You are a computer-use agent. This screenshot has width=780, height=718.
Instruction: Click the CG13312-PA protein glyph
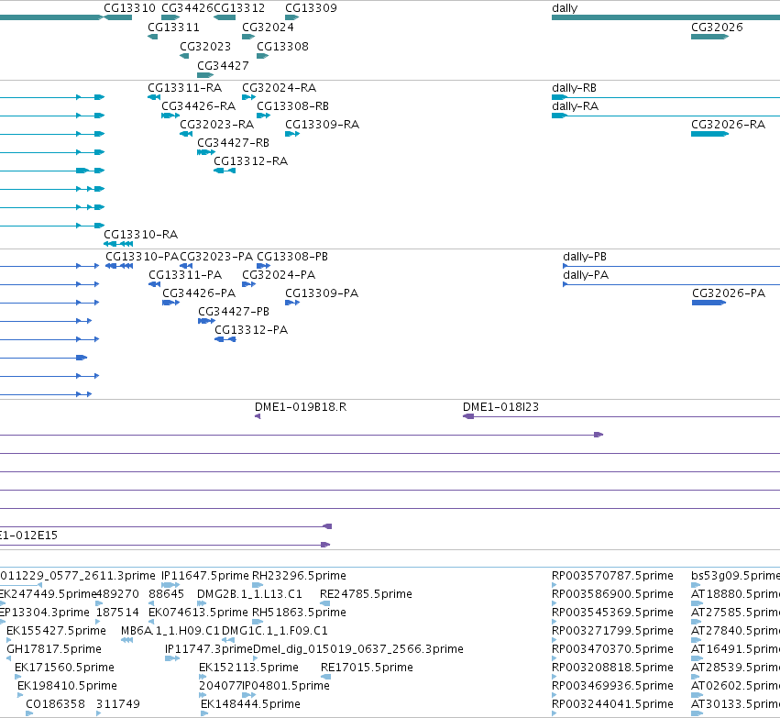(x=225, y=339)
